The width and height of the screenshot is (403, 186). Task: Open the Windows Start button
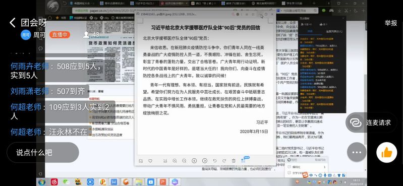pos(42,182)
